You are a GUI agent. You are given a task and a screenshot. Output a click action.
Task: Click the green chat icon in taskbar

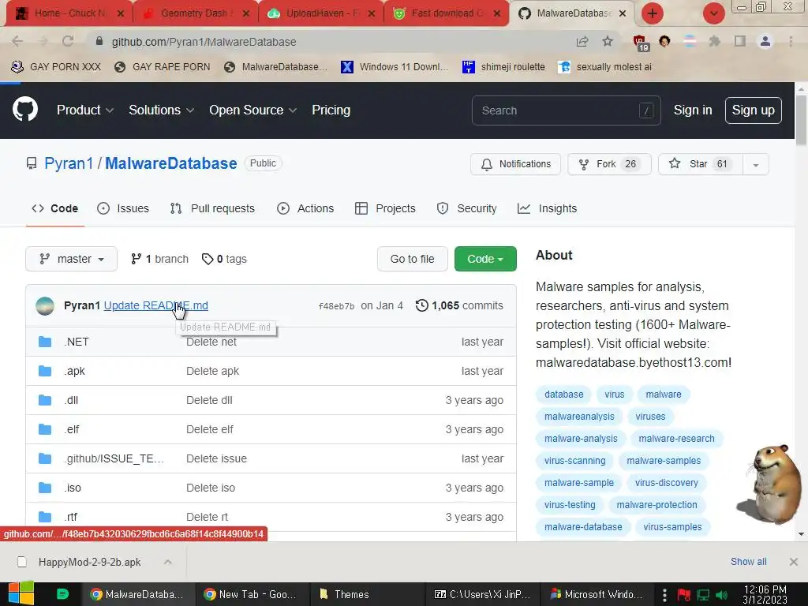[62, 594]
